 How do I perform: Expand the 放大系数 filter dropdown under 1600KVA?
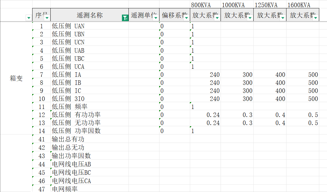(316, 18)
